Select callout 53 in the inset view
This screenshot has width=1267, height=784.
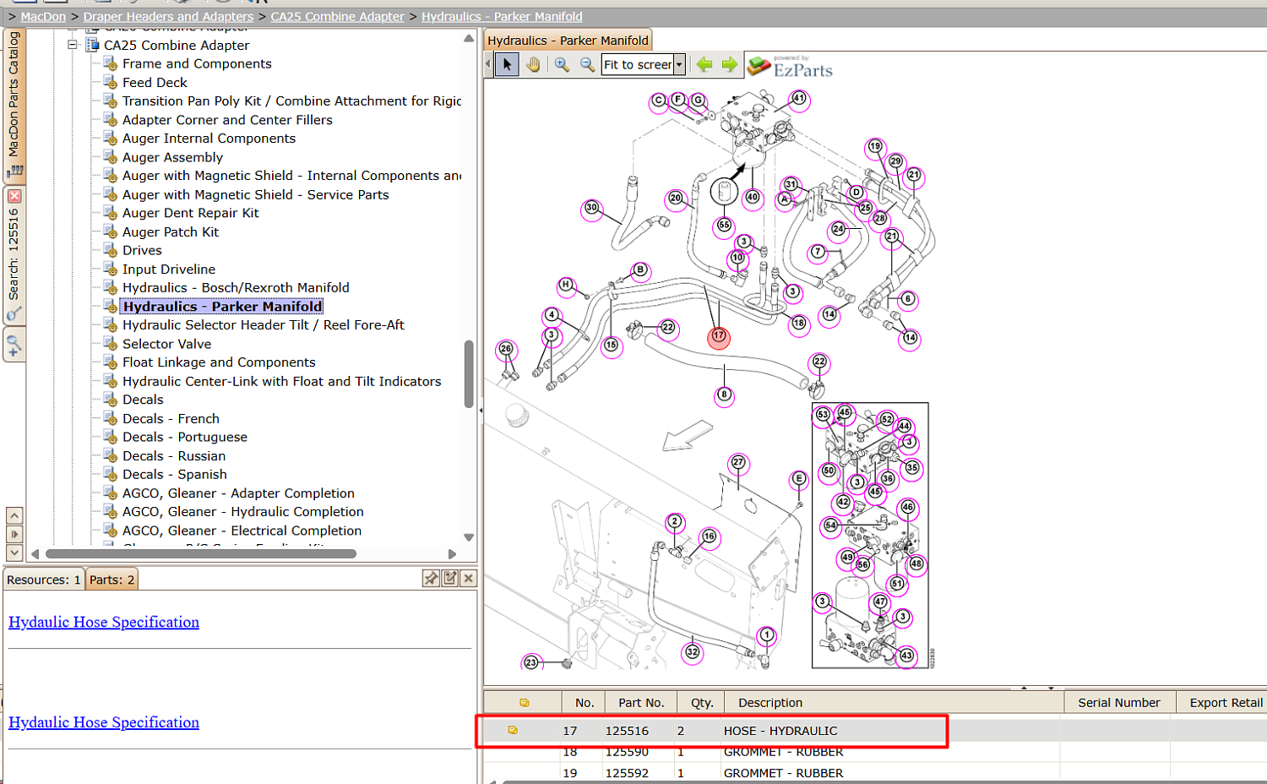click(x=823, y=415)
